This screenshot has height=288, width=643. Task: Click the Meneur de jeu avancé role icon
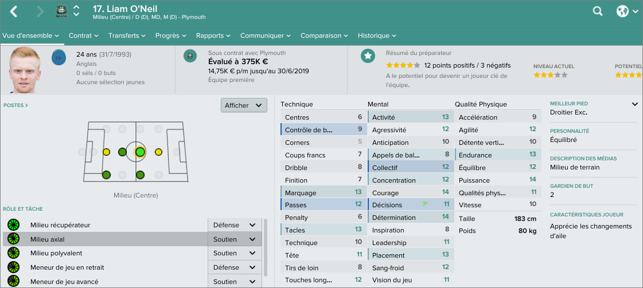click(x=13, y=282)
